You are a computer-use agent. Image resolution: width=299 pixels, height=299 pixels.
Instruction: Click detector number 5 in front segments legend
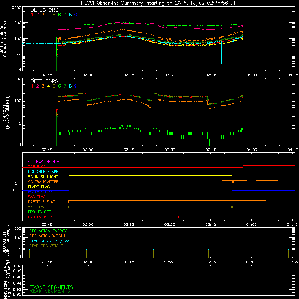pyautogui.click(x=54, y=15)
